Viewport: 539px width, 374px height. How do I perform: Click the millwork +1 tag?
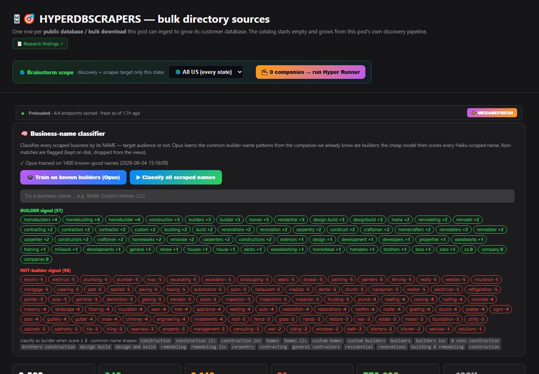[66, 249]
